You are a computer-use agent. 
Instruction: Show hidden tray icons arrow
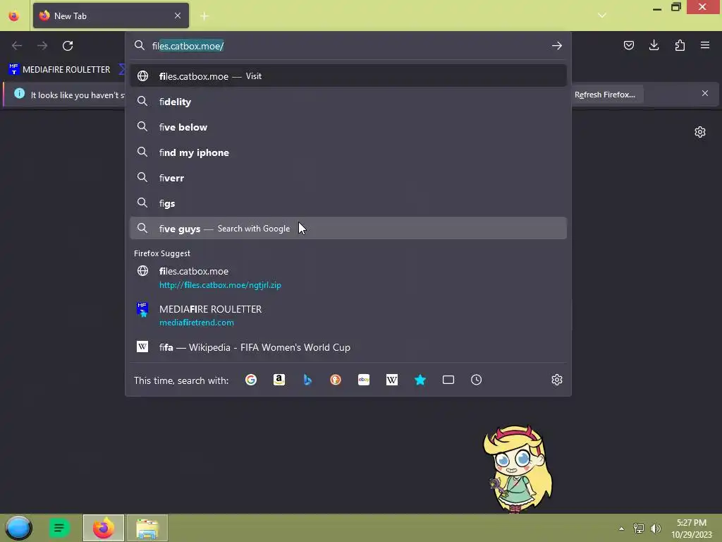tap(622, 529)
